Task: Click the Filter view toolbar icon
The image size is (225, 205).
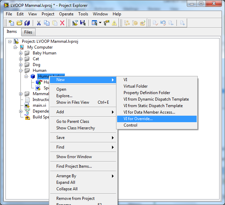Action: coord(94,23)
